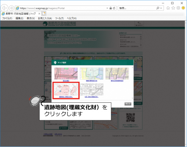This screenshot has width=187, height=147.
Task: Select the first pink map thumbnail in dialog
Action: pyautogui.click(x=66, y=74)
